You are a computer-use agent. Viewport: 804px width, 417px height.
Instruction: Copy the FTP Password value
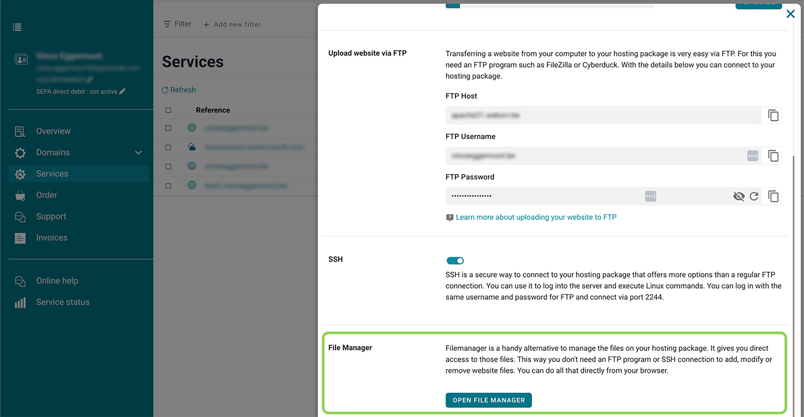(x=773, y=196)
